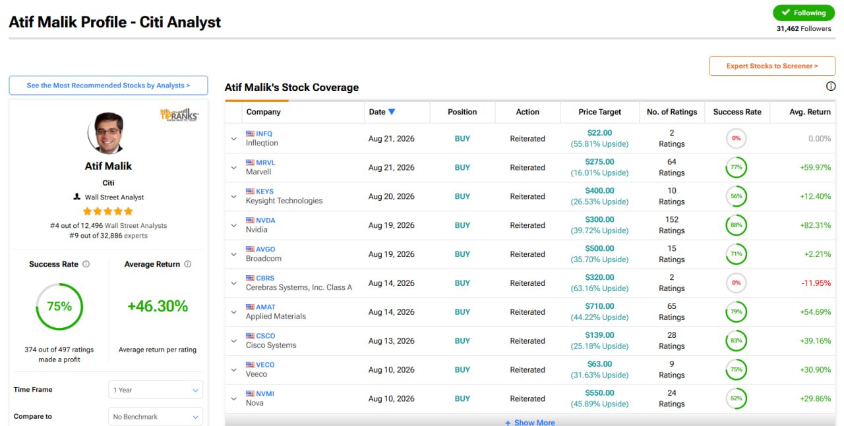Click Export Stocks to Screener button
This screenshot has width=844, height=426.
click(772, 66)
